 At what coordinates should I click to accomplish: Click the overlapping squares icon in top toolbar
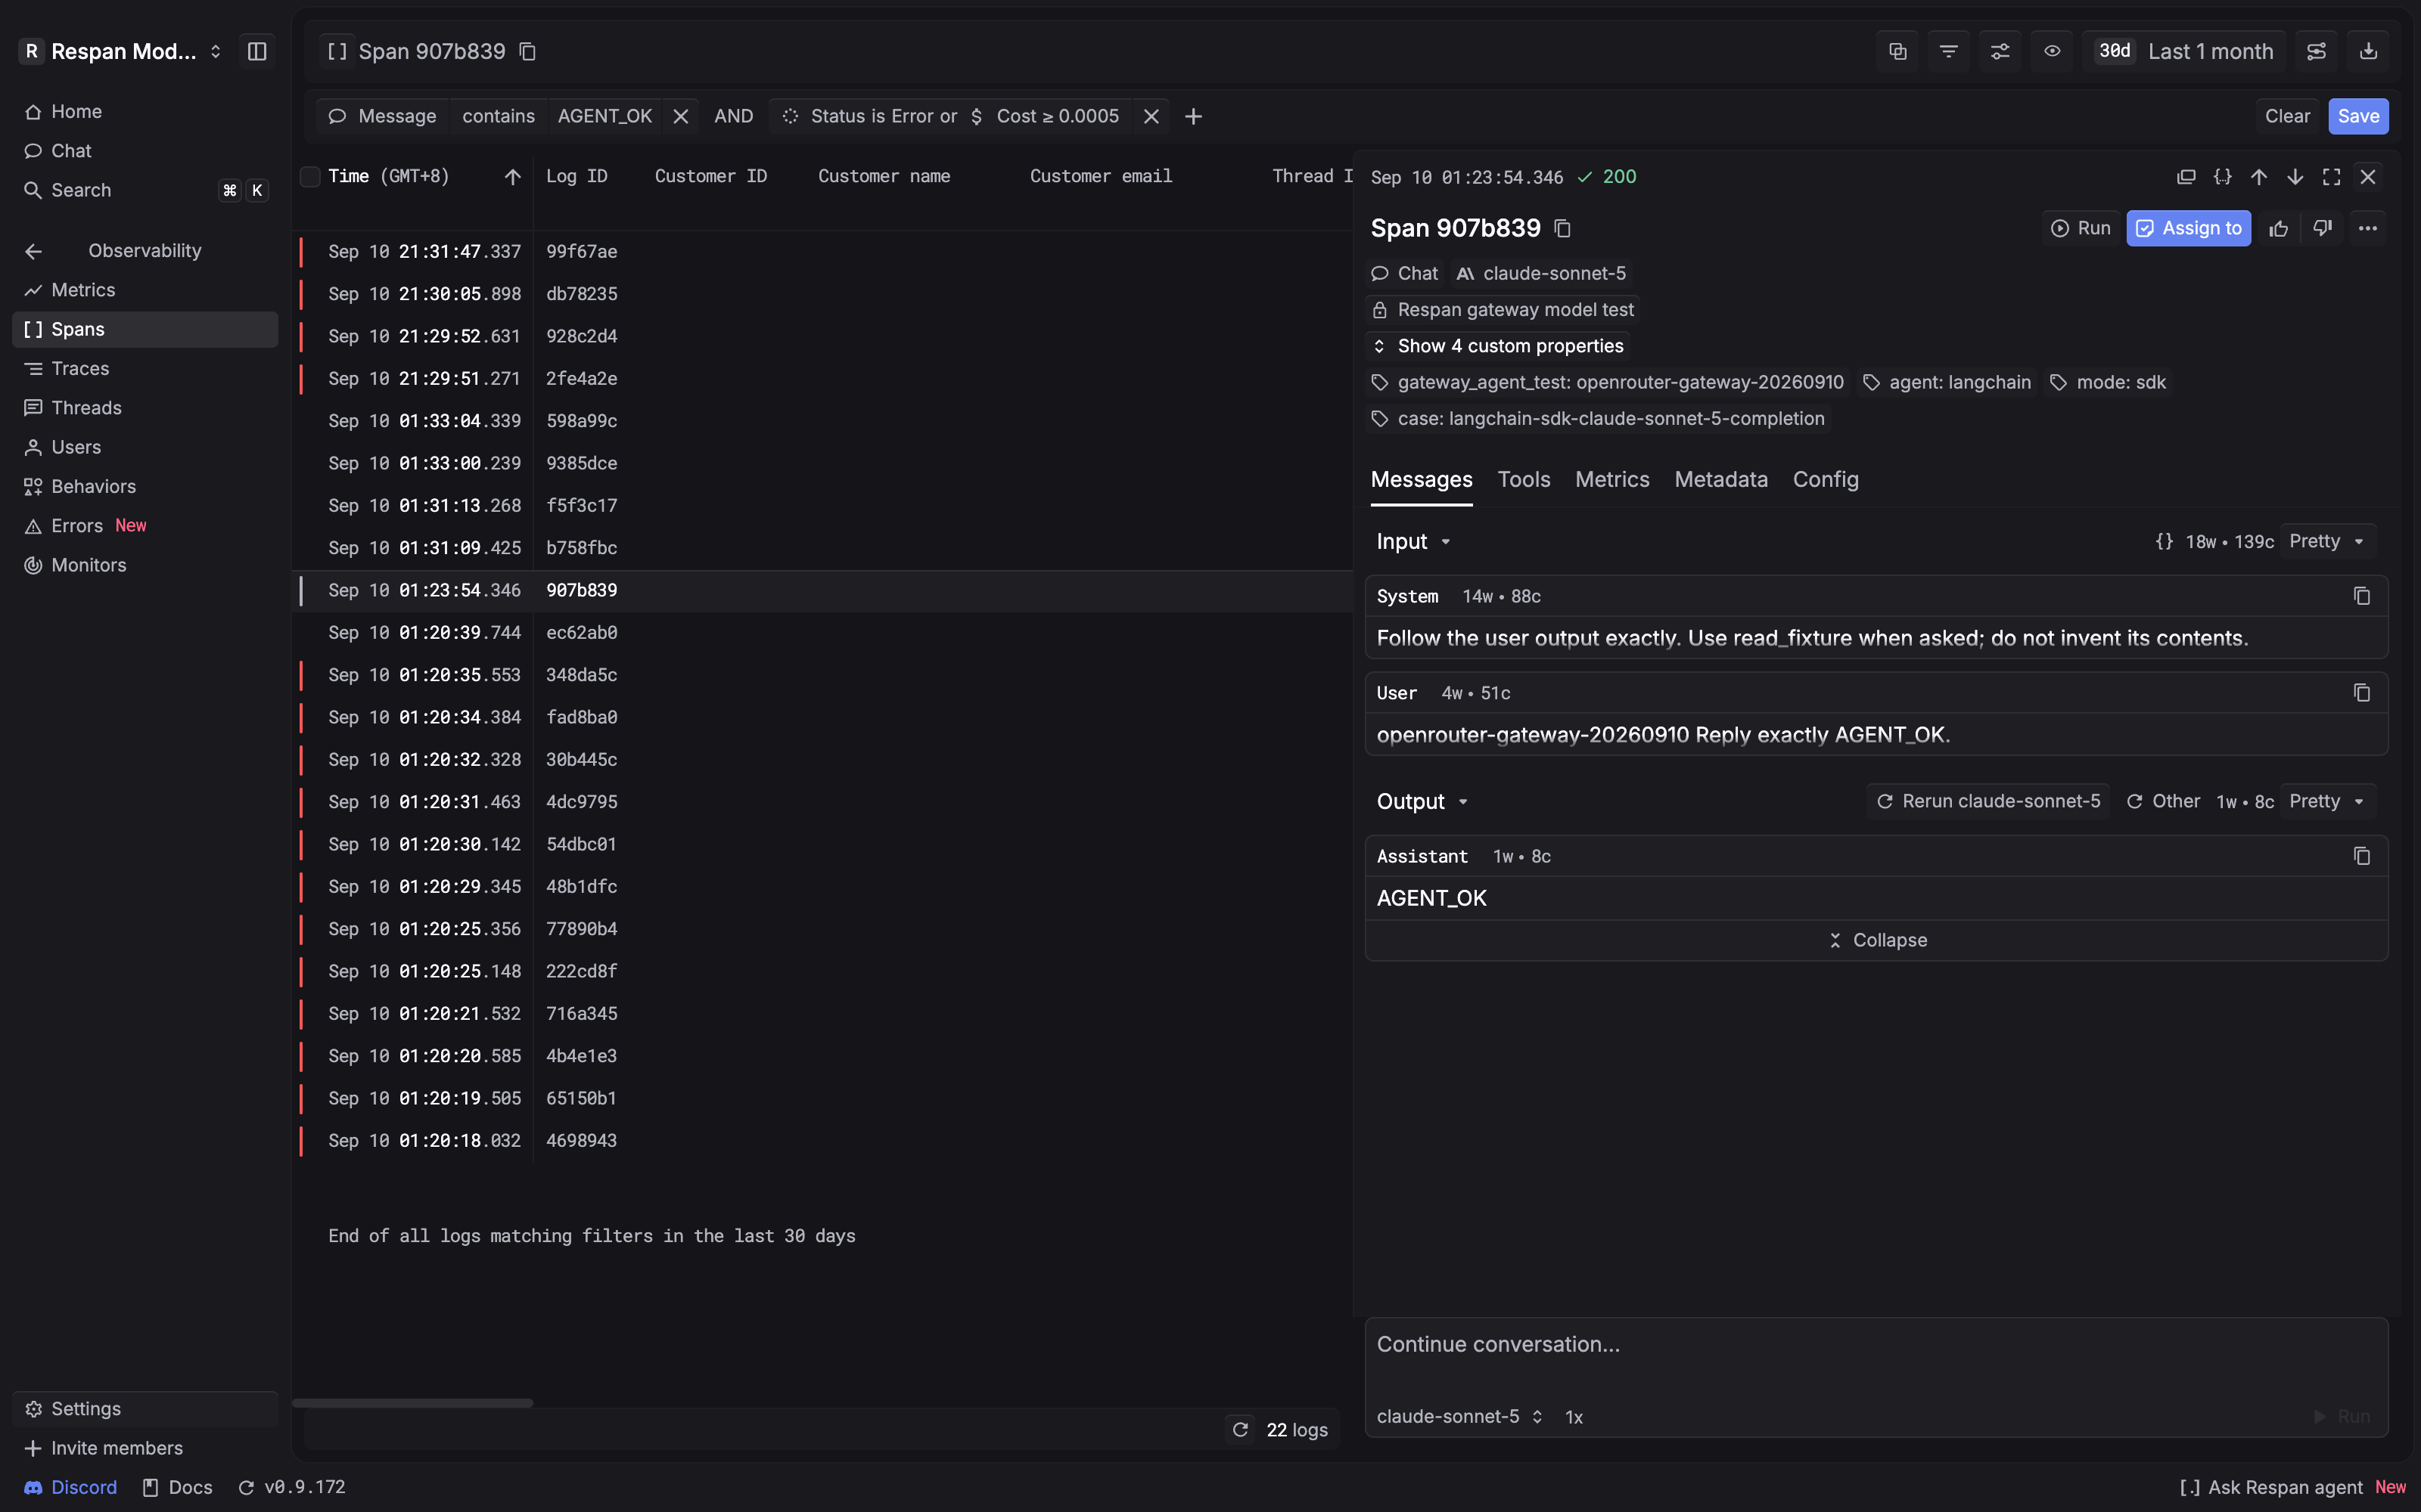(x=1897, y=51)
